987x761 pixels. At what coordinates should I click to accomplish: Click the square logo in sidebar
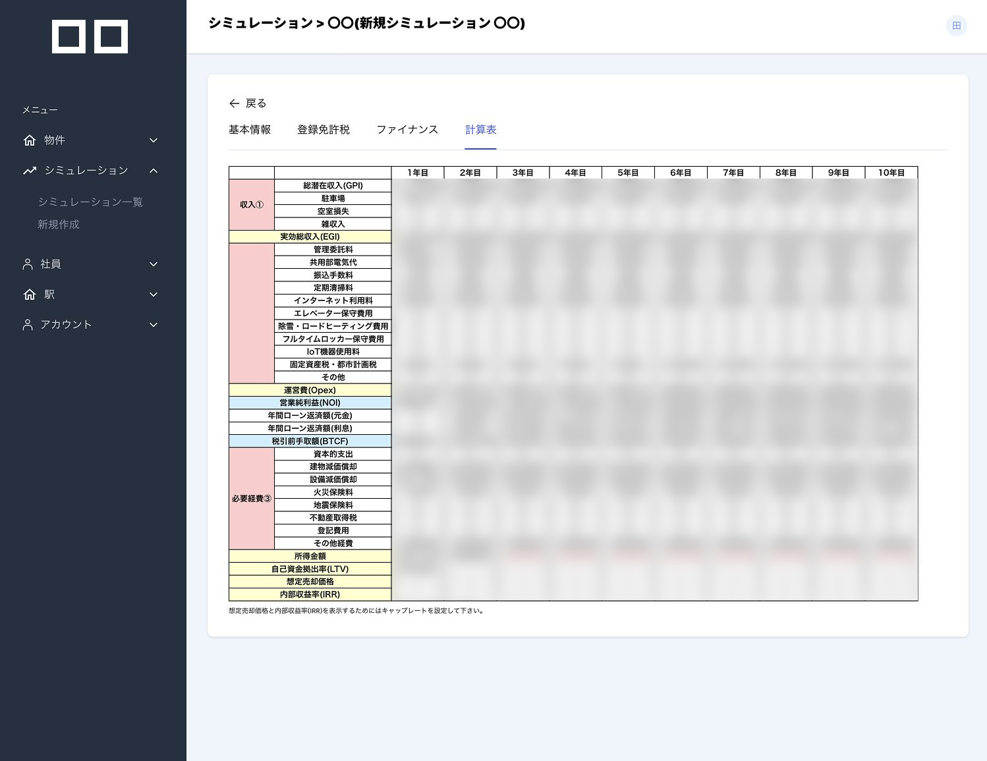click(x=90, y=36)
